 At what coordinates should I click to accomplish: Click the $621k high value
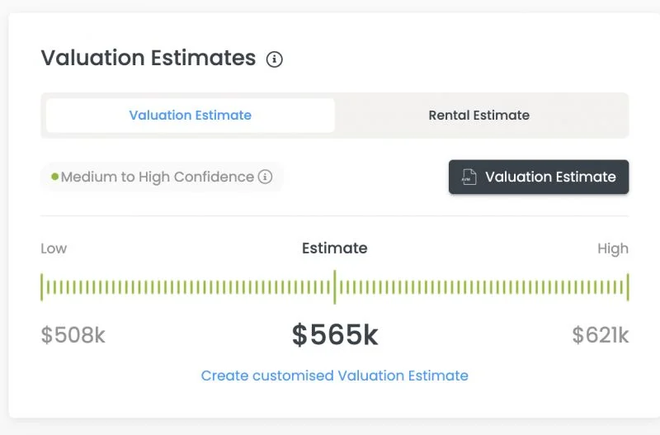pyautogui.click(x=600, y=335)
